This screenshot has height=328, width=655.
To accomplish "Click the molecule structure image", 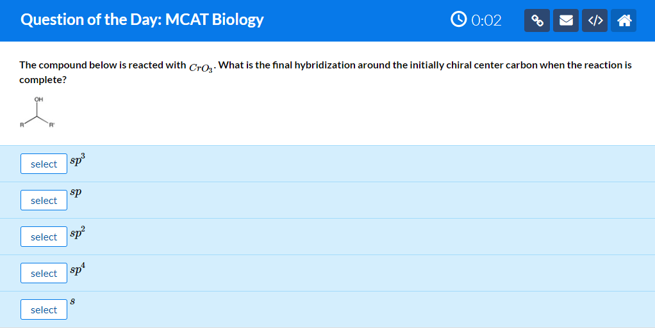I will tap(37, 112).
